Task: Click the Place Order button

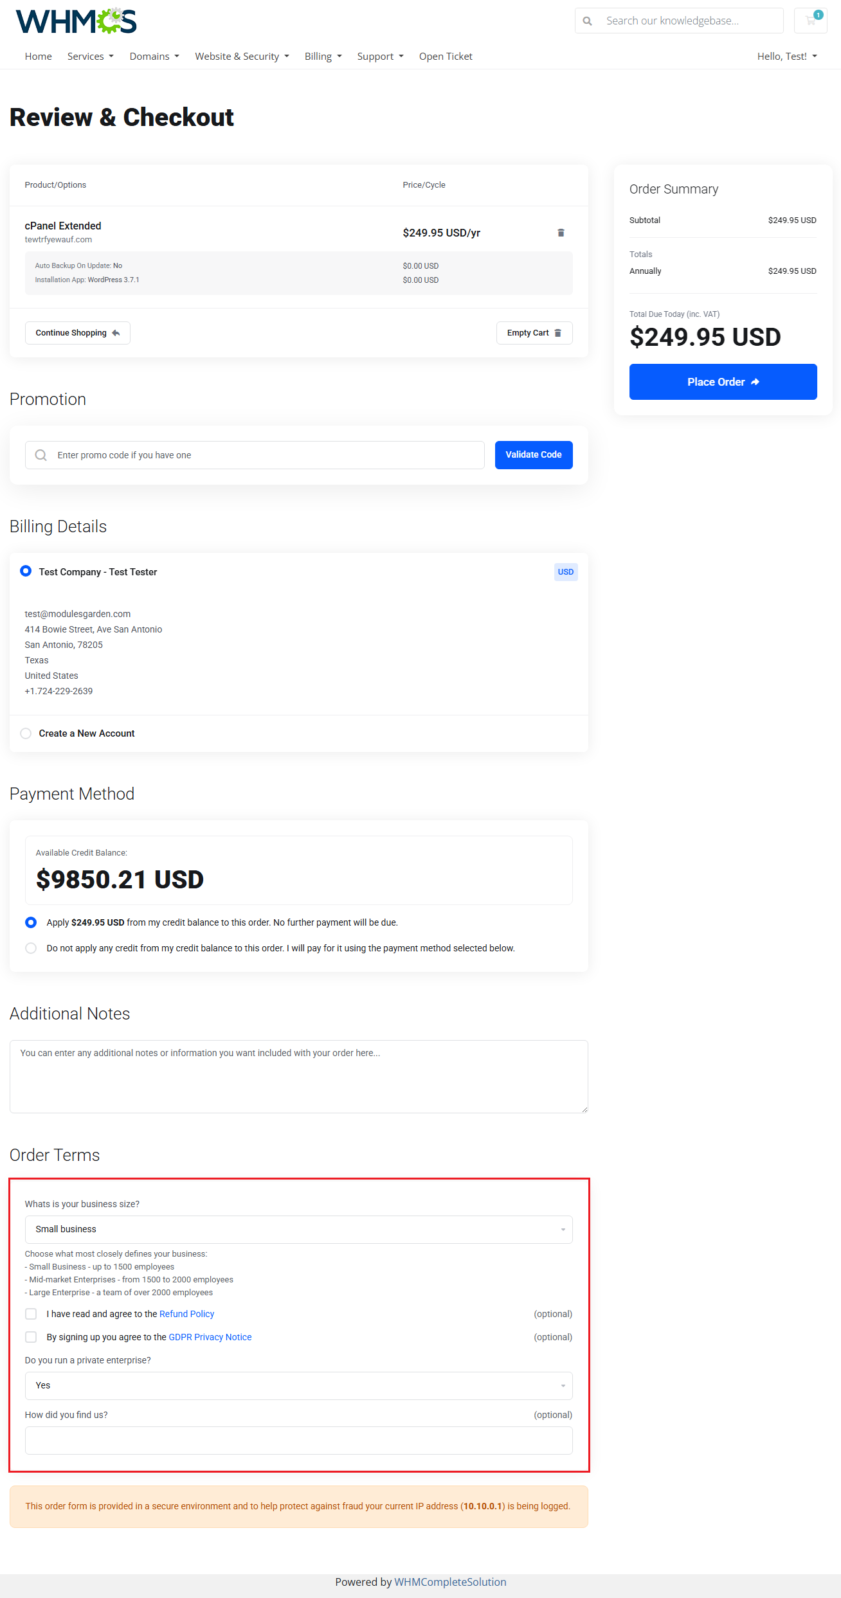Action: [x=723, y=382]
